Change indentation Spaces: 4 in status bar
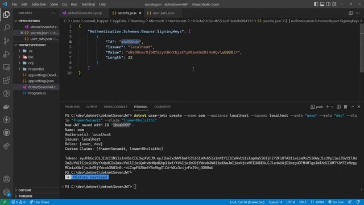 [275, 202]
